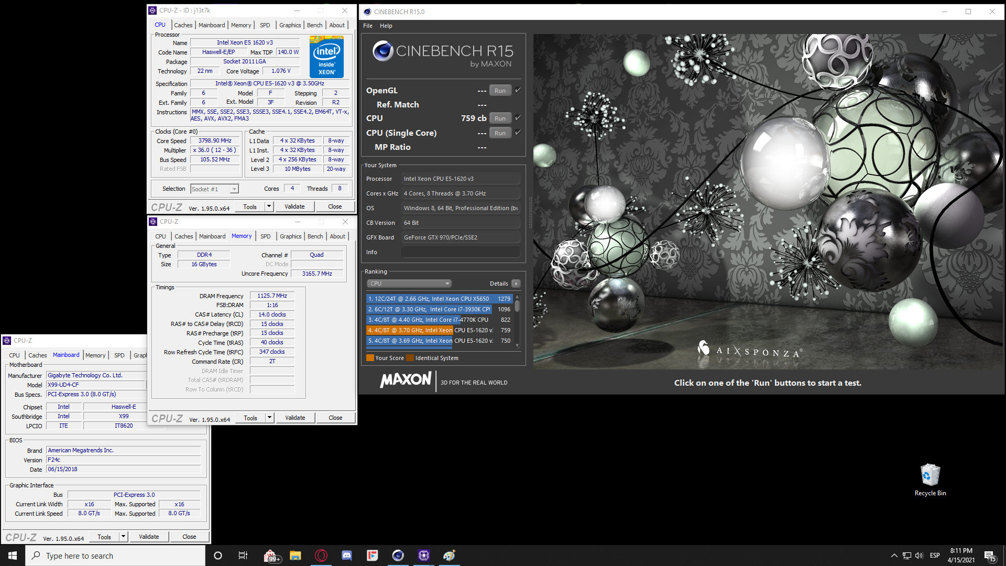
Task: Click the MAXON logo in Cinebench
Action: click(406, 379)
